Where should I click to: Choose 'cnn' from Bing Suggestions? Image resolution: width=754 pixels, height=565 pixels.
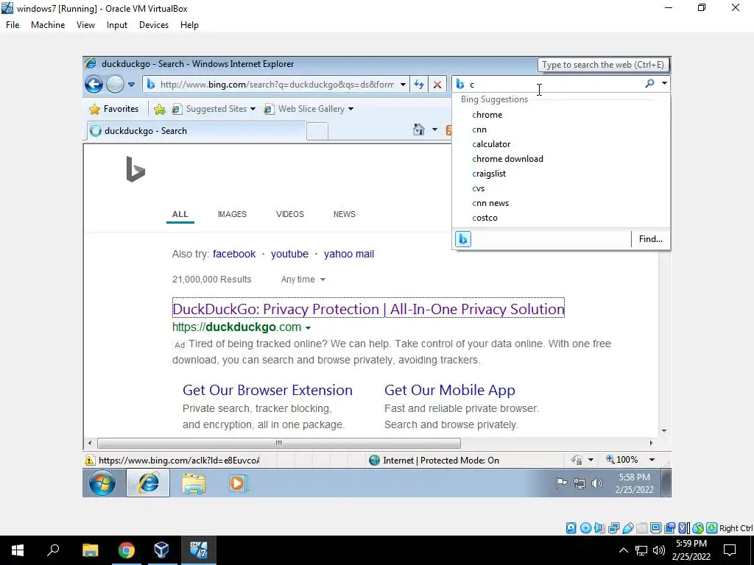(x=479, y=129)
